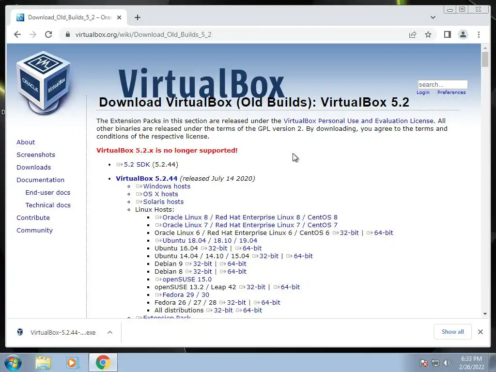Click the VirtualBox installer file icon in downloads bar
The width and height of the screenshot is (496, 372).
pos(20,332)
